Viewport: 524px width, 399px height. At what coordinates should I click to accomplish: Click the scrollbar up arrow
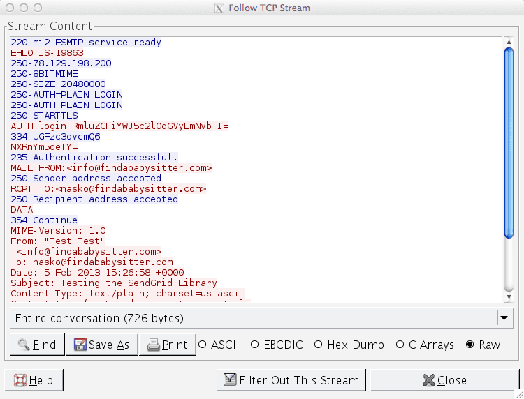[x=509, y=42]
